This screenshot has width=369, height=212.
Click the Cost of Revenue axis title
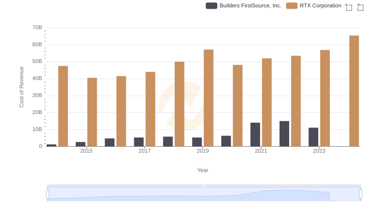[x=22, y=87]
